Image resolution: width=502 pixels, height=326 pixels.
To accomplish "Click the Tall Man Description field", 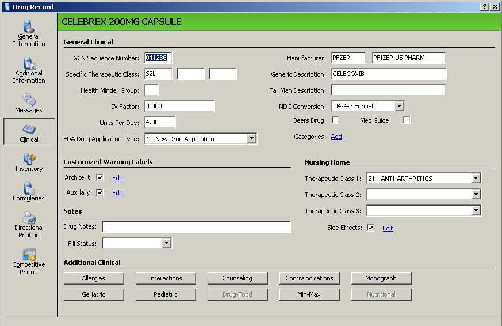I will [x=388, y=90].
